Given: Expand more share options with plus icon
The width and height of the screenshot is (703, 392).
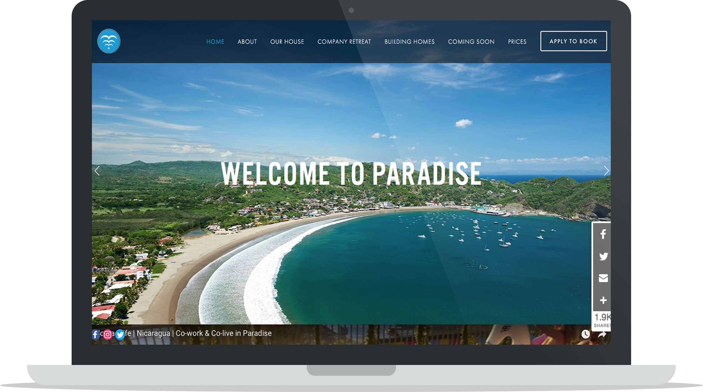Looking at the screenshot, I should (603, 300).
